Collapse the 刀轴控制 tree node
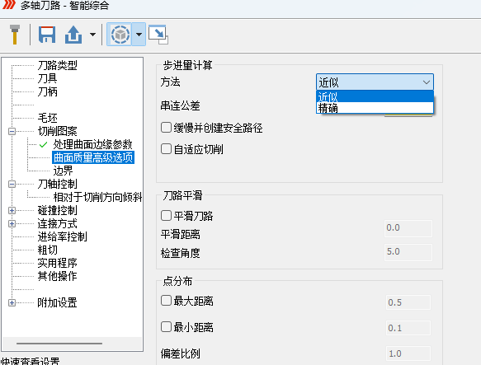This screenshot has width=481, height=365. tap(12, 185)
